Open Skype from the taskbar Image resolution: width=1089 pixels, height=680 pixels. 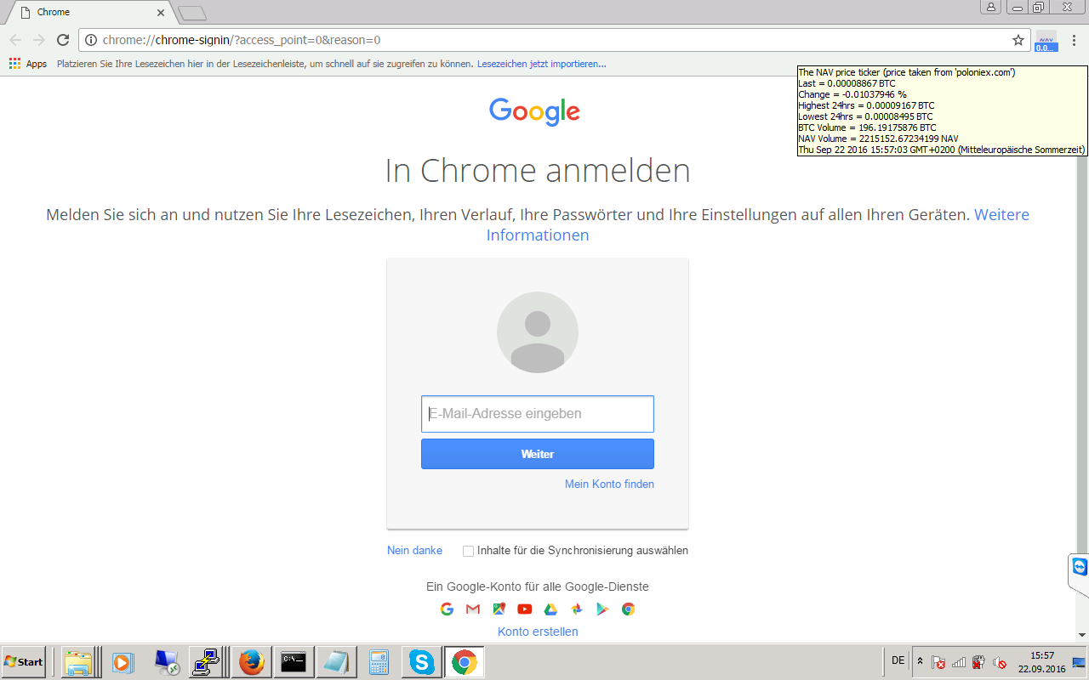[421, 661]
